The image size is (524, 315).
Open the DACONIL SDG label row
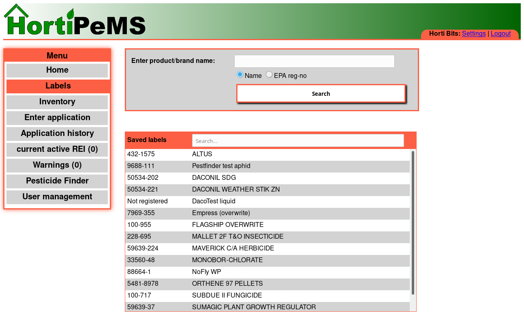(x=267, y=178)
